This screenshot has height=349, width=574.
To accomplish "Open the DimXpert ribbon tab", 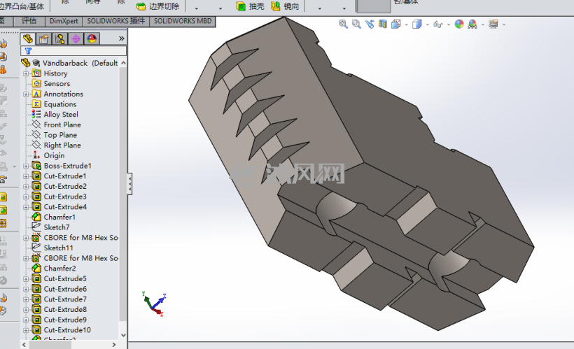I will (64, 21).
